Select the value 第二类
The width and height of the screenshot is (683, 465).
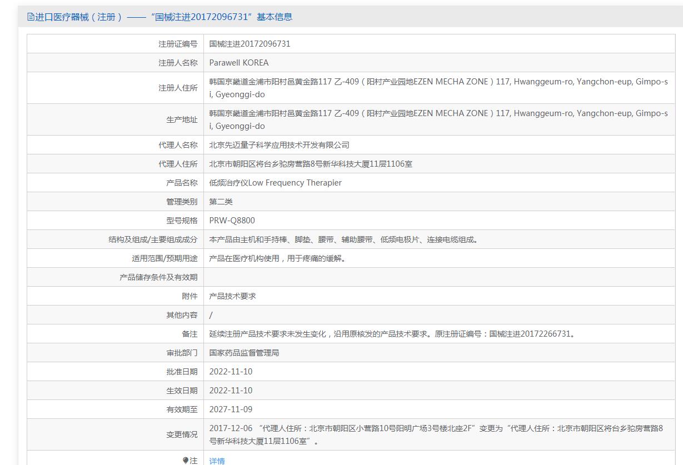pyautogui.click(x=221, y=202)
